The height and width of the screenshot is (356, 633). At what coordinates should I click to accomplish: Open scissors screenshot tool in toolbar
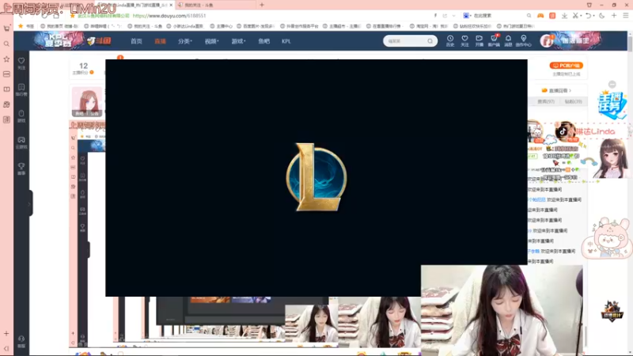pos(576,16)
